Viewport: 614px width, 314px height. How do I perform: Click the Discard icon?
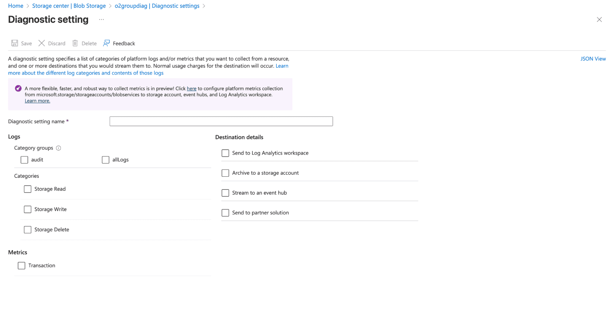tap(42, 43)
